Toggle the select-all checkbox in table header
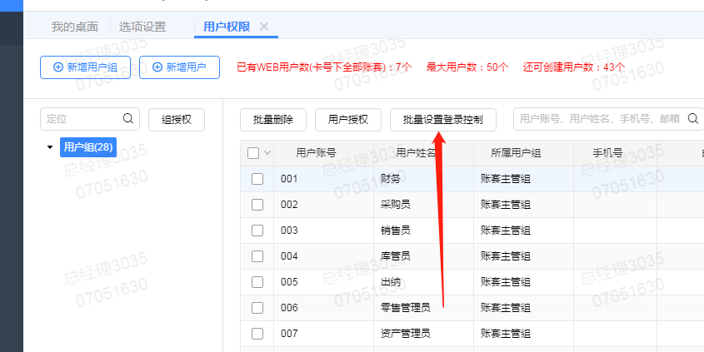 253,153
